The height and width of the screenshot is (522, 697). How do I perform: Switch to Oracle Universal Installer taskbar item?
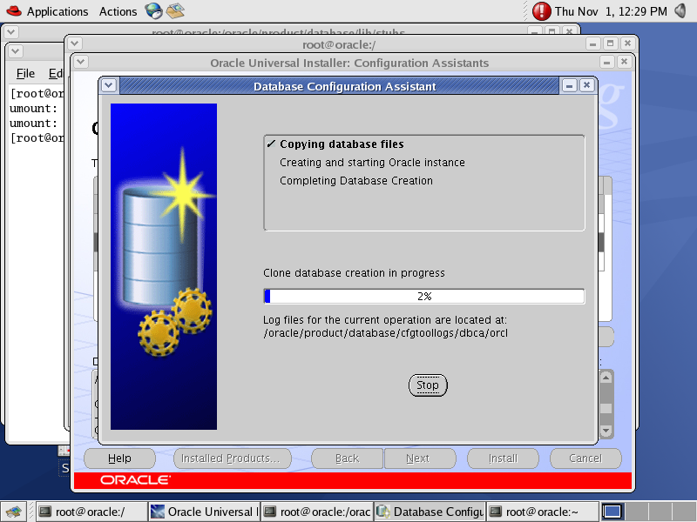(x=204, y=512)
